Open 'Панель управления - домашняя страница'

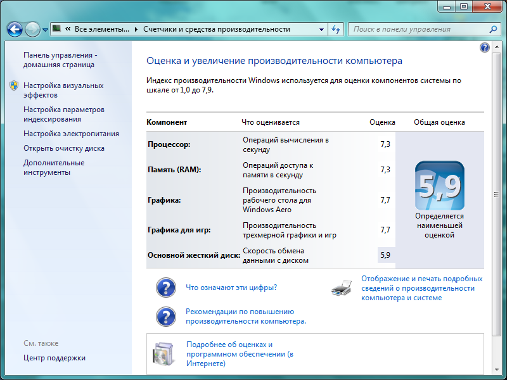tap(59, 60)
